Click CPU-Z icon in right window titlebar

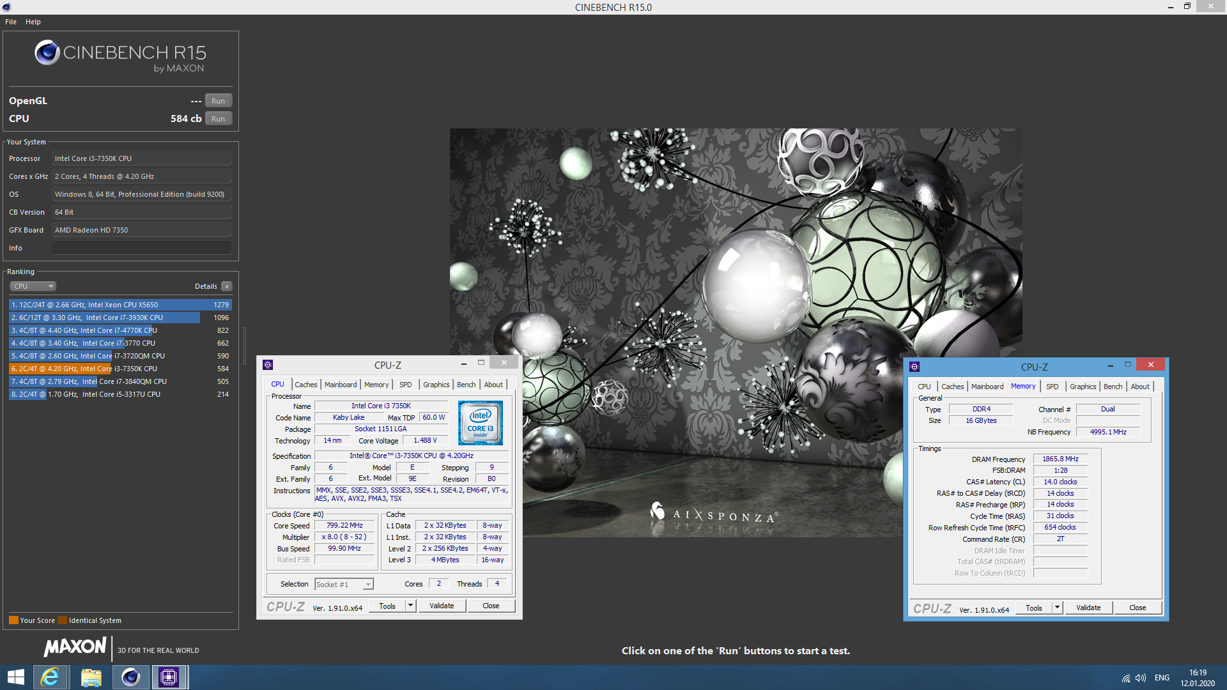point(914,367)
